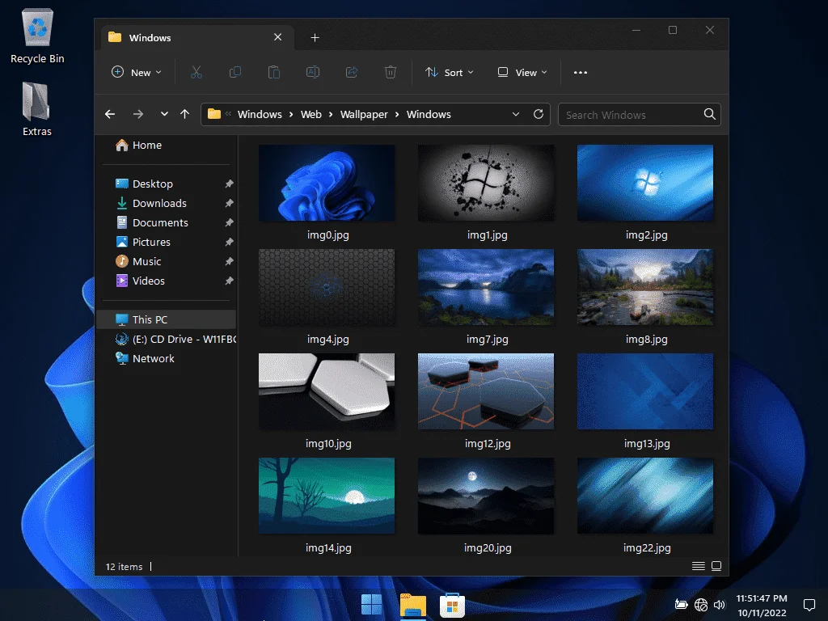Screen dimensions: 828x621
Task: Refresh the current folder view
Action: pos(538,114)
